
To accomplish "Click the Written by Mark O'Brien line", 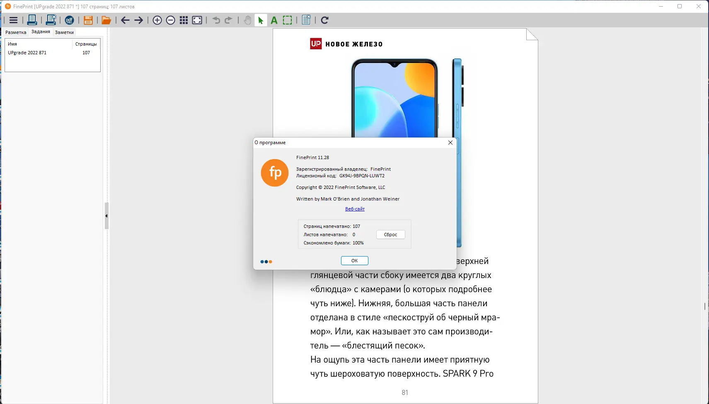I will (348, 199).
